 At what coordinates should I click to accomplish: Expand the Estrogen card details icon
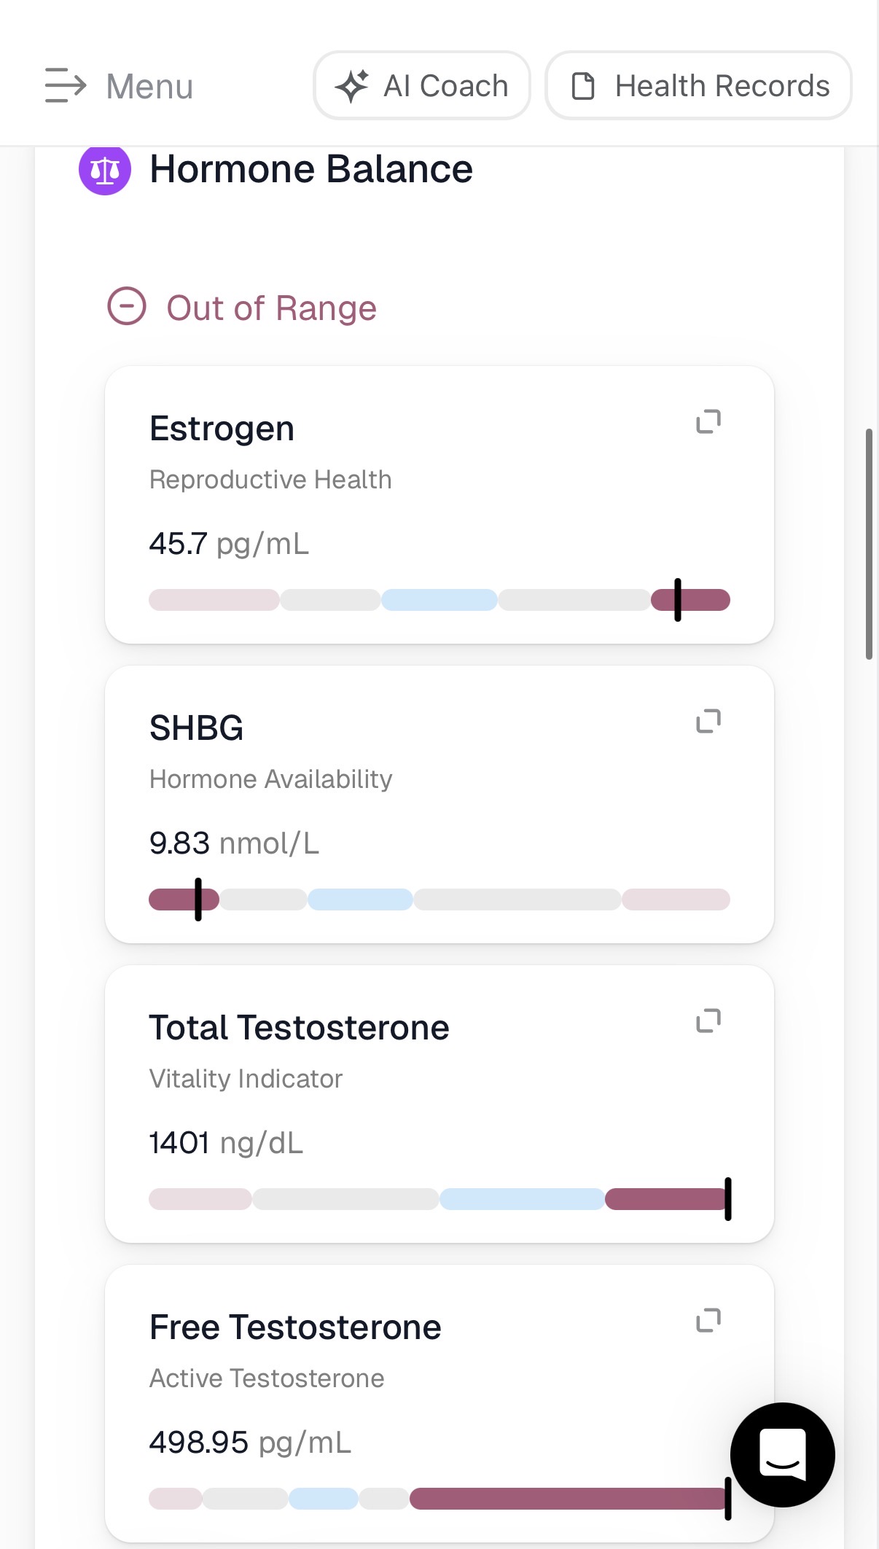tap(708, 421)
